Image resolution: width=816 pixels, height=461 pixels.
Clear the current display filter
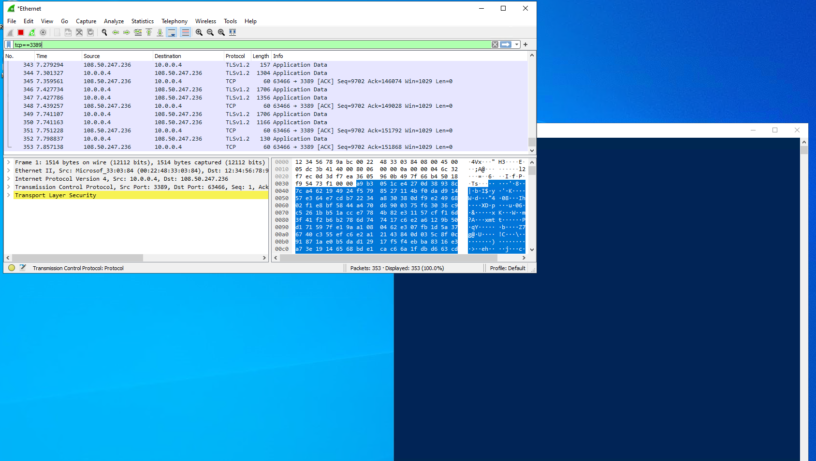(495, 44)
